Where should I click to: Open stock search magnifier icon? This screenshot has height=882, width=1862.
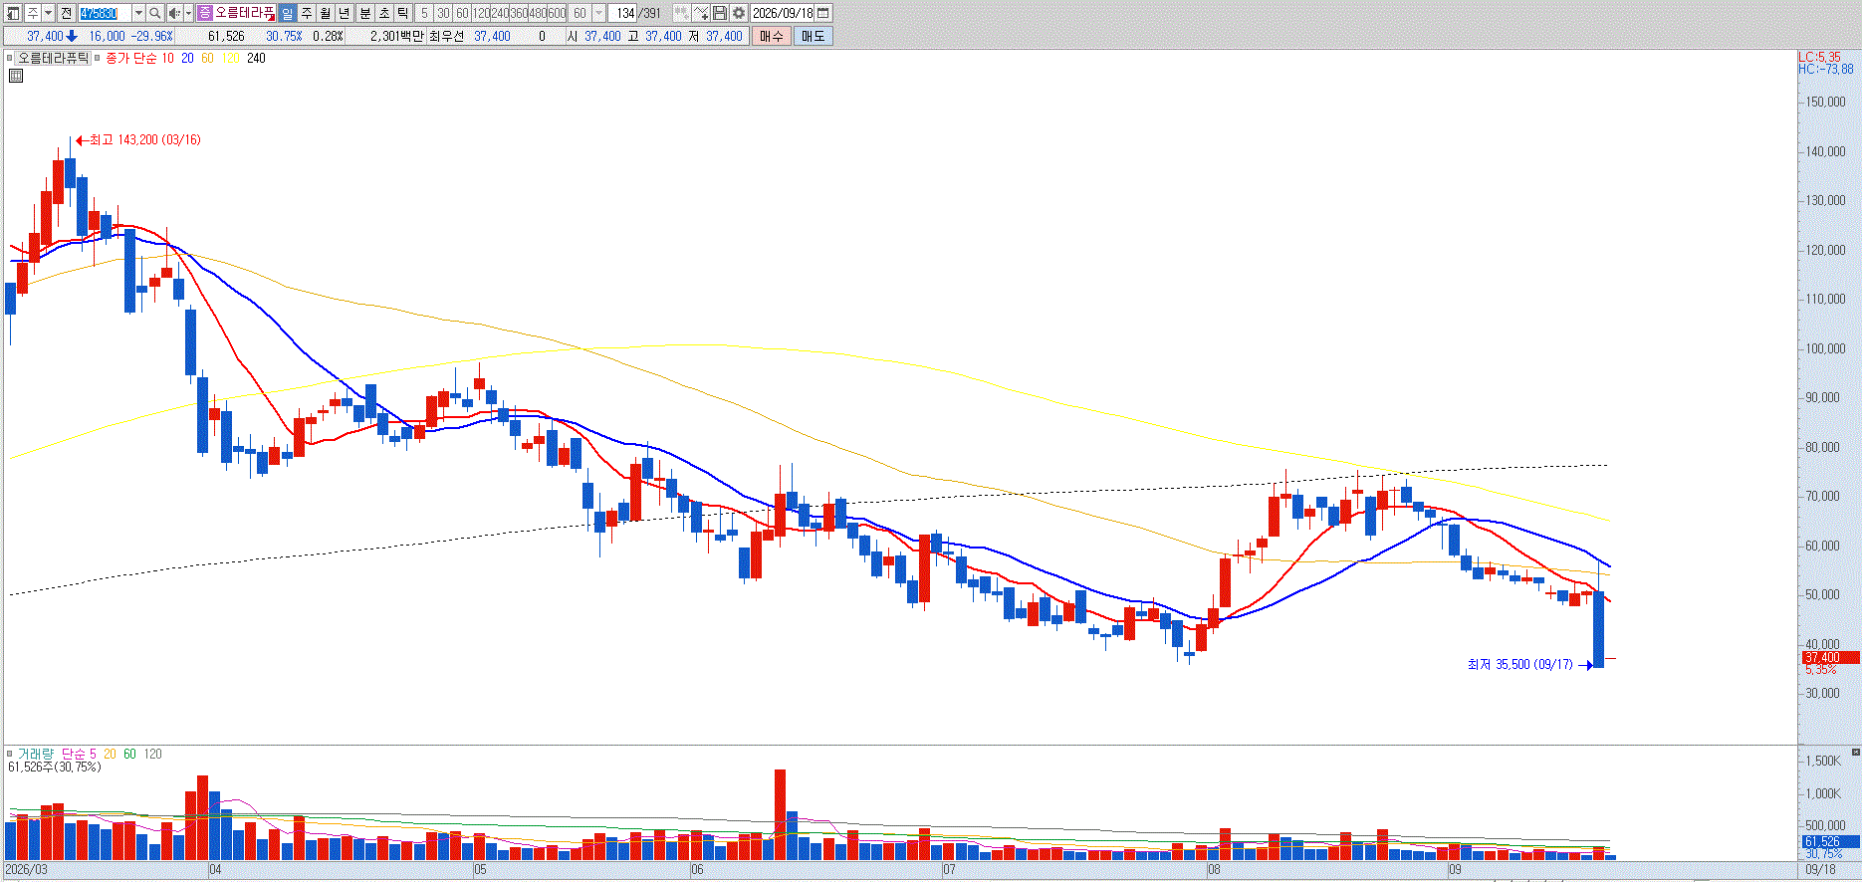coord(154,13)
